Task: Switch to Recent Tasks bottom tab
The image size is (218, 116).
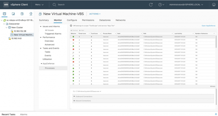Action: coord(9,114)
